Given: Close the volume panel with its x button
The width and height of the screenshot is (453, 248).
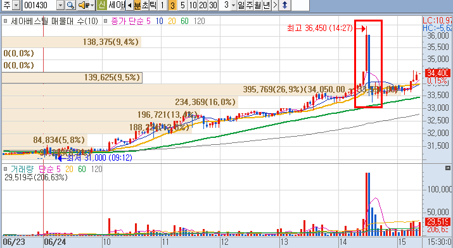Looking at the screenshot, I should [448, 168].
